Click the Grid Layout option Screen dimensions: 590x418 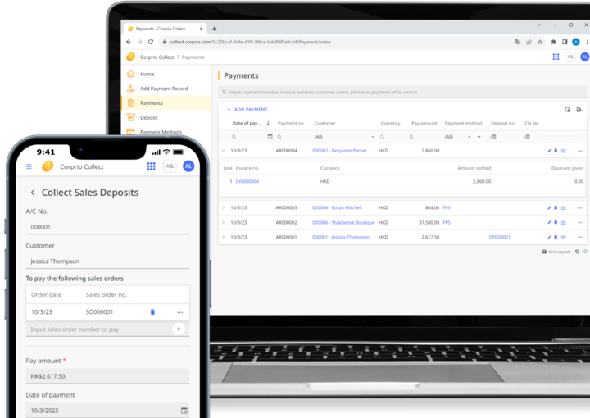coord(556,252)
